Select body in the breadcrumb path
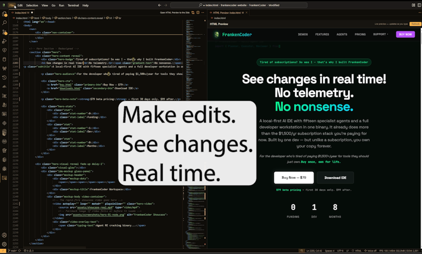Viewport: 422px width, 254px height. click(x=47, y=18)
